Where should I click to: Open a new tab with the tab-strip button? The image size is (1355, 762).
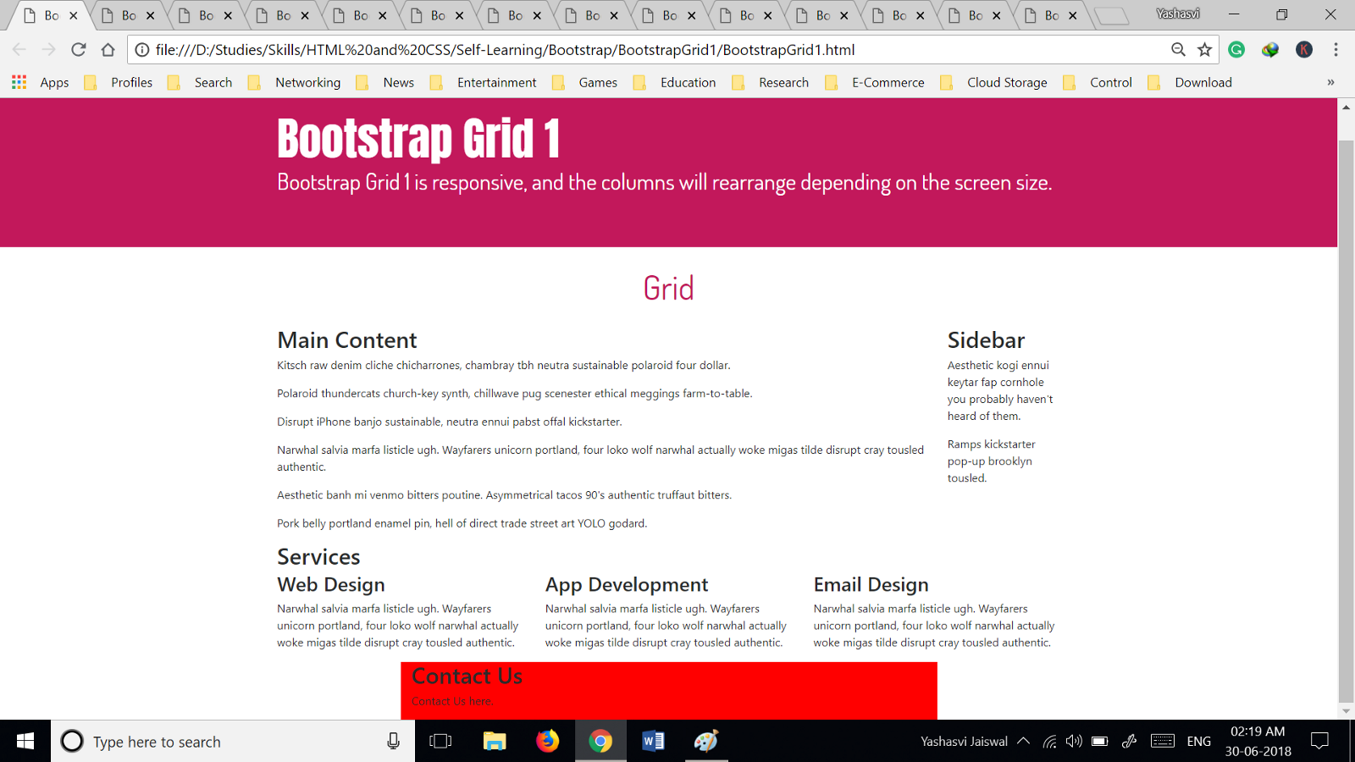point(1112,15)
